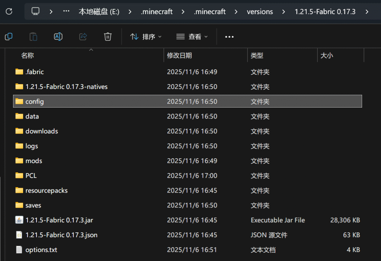
Task: Sort by 名称 column header
Action: [x=28, y=55]
